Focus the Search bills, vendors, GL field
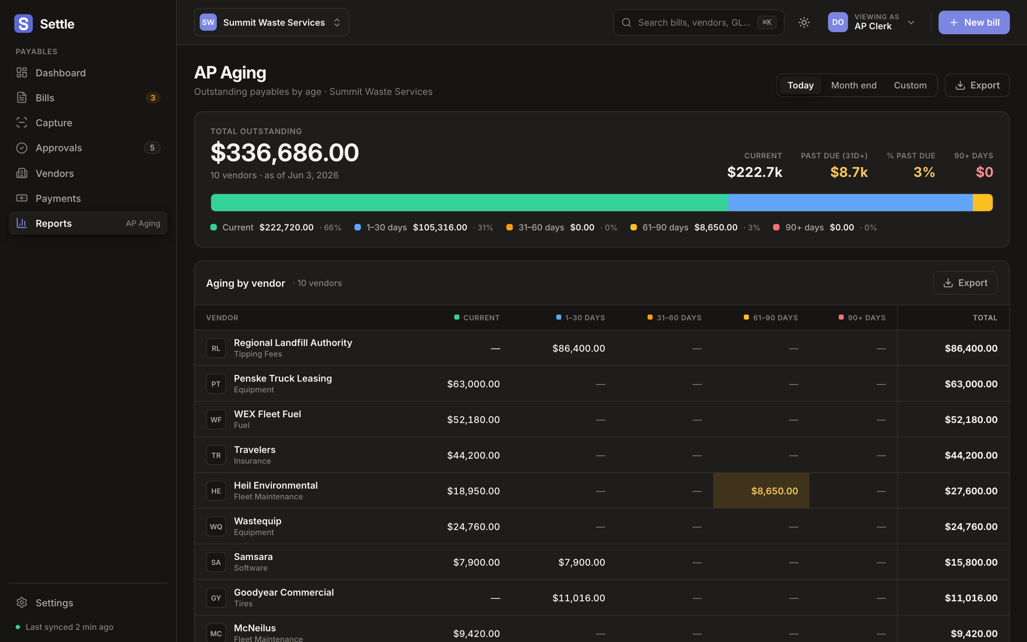The height and width of the screenshot is (642, 1027). (x=699, y=22)
